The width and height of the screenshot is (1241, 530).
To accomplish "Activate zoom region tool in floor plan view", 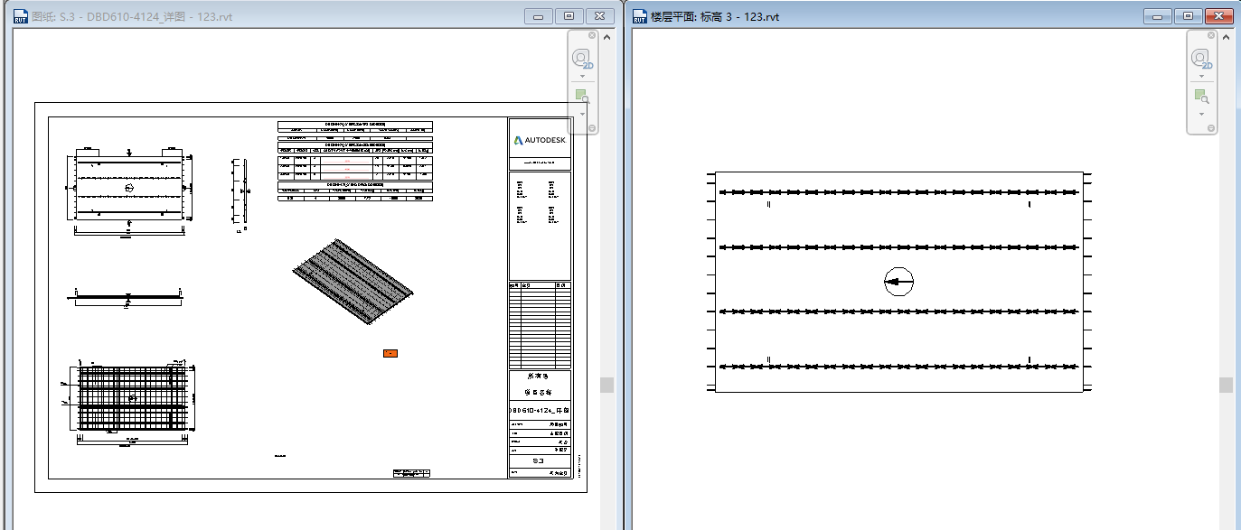I will (1200, 98).
